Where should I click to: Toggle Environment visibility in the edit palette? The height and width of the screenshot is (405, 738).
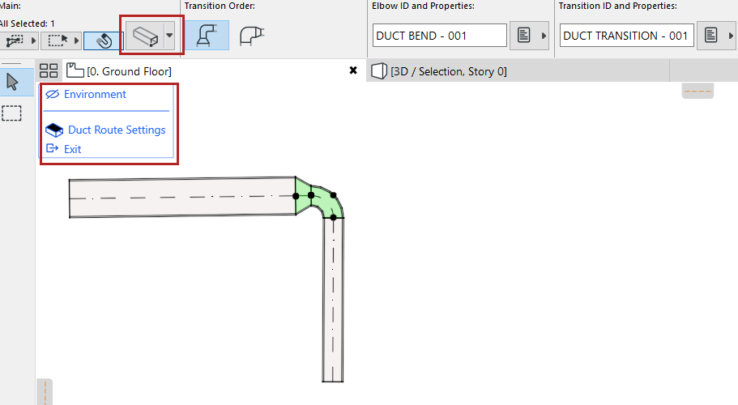point(86,94)
